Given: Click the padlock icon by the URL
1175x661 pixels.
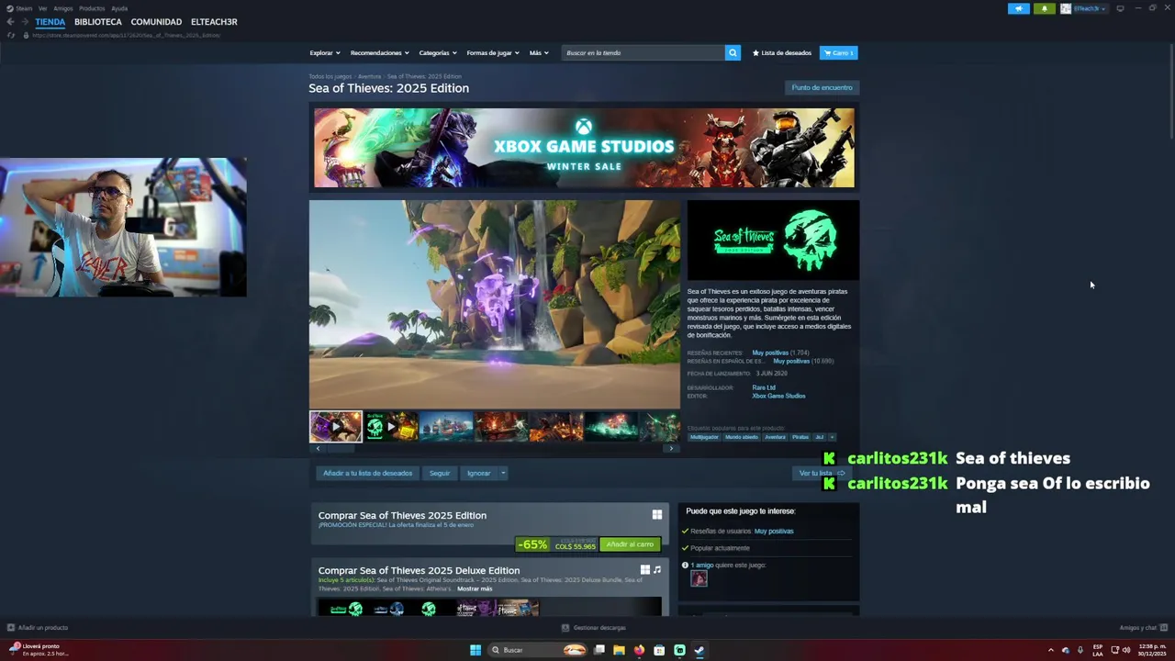Looking at the screenshot, I should [26, 35].
